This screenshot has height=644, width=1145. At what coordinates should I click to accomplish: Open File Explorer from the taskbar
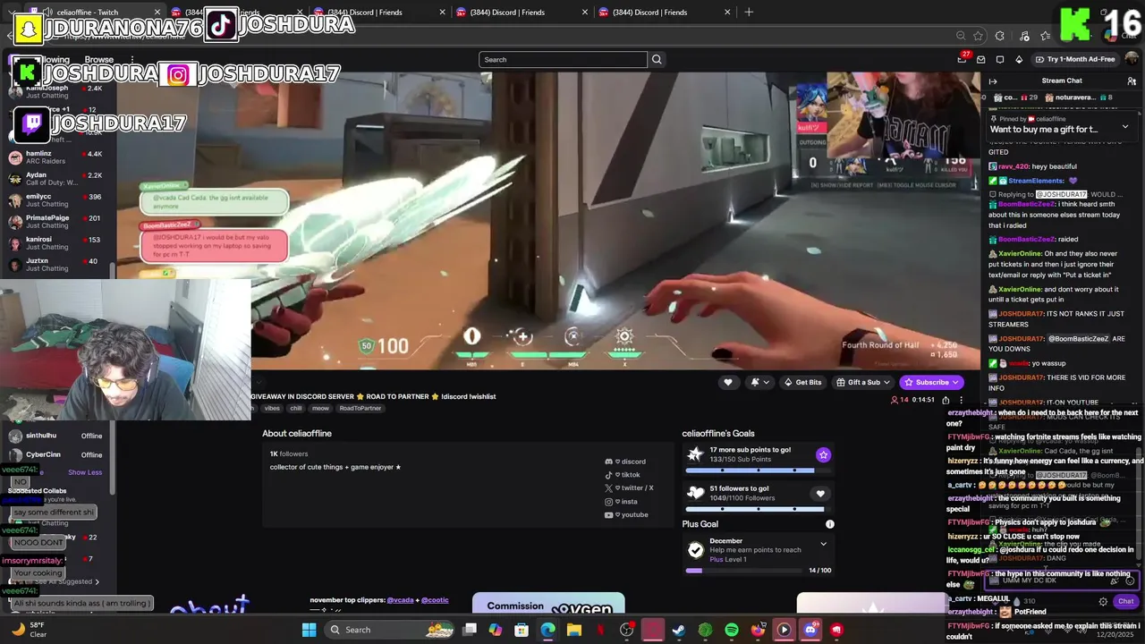574,630
